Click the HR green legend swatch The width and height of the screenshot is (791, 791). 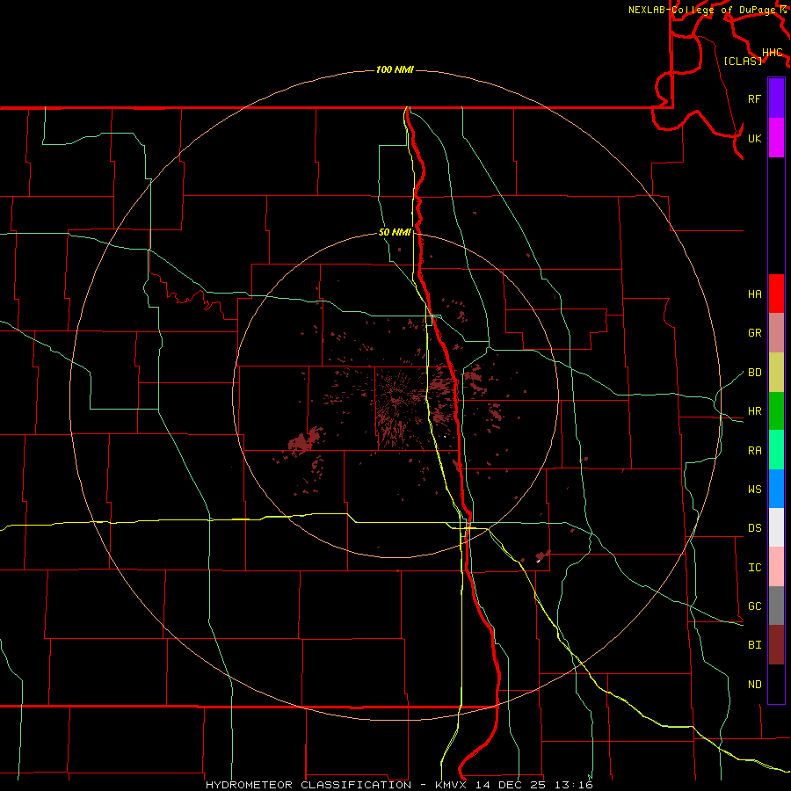tap(776, 410)
